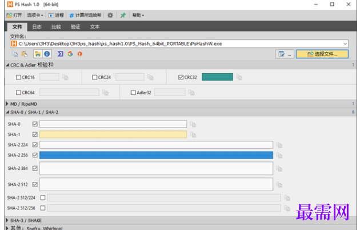This screenshot has width=360, height=230.
Task: Enable the CRC16 checkbox
Action: coord(18,77)
